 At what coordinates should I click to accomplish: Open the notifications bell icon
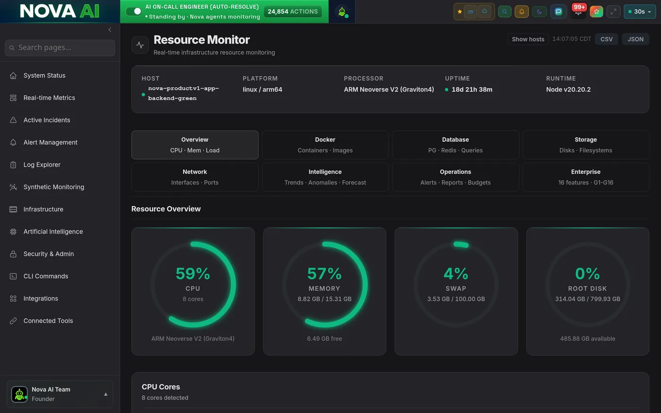[522, 11]
